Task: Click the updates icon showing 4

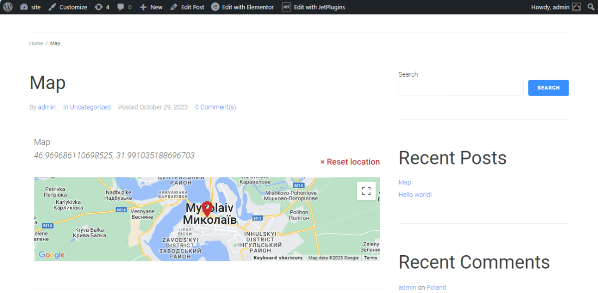Action: click(x=102, y=7)
